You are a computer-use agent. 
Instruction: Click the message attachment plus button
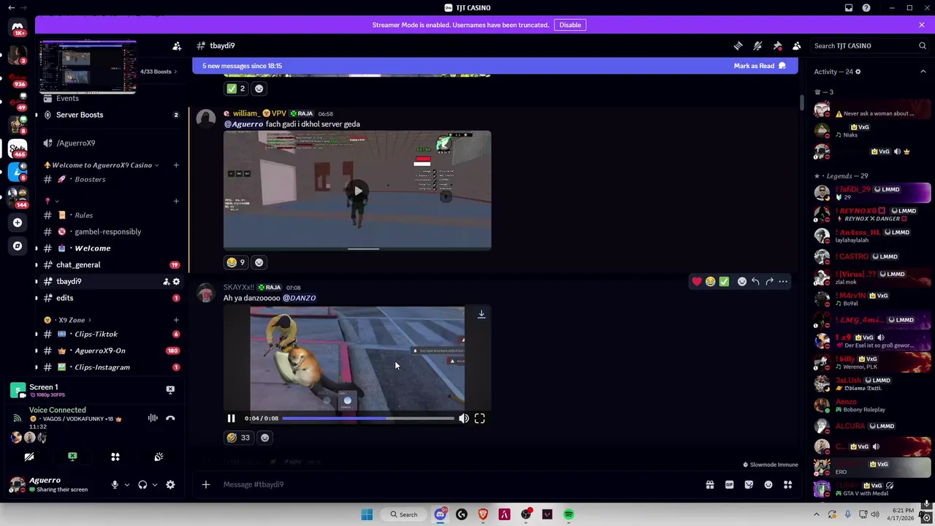tap(206, 484)
